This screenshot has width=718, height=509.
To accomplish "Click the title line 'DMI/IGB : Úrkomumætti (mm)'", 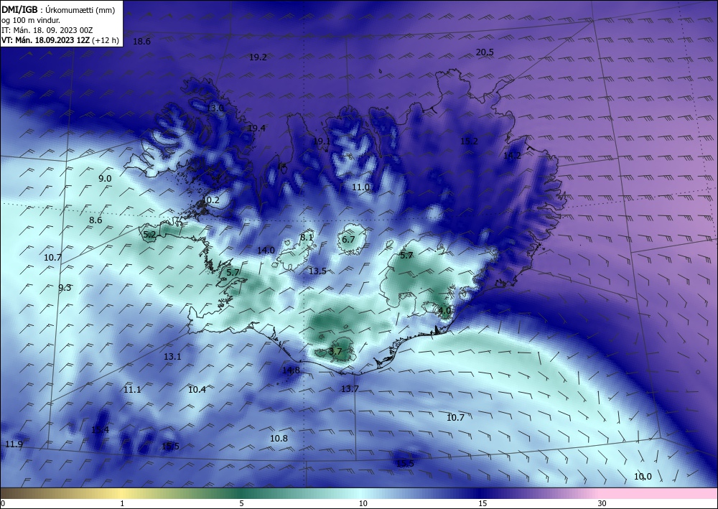I will click(x=58, y=9).
